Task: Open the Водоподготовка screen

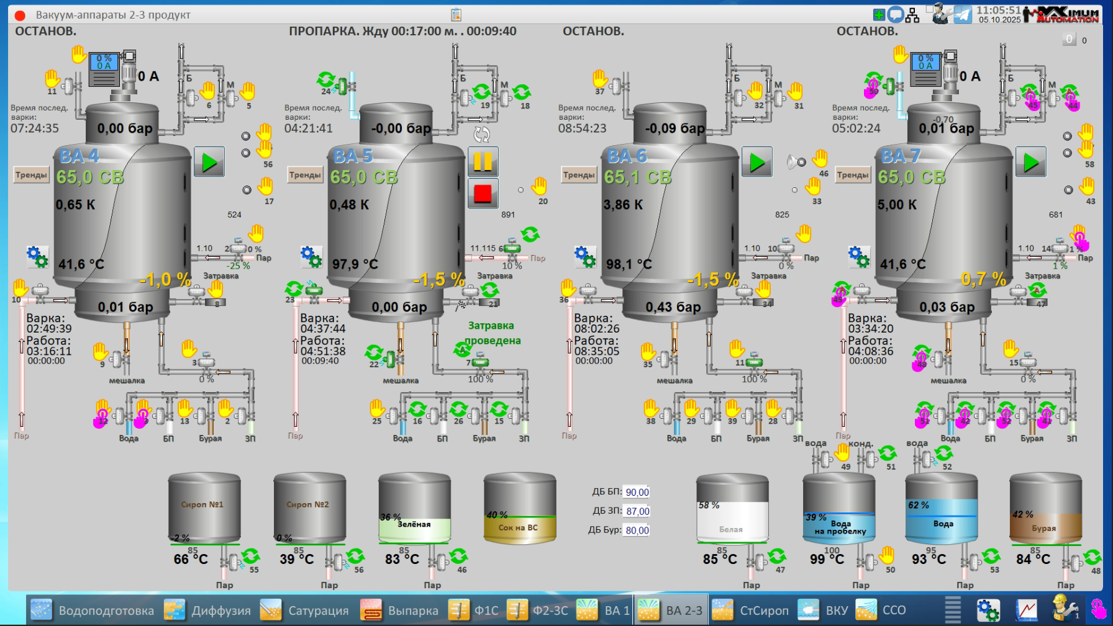Action: coord(93,610)
